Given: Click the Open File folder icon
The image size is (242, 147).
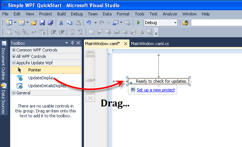Looking at the screenshot, I should (x=34, y=23).
